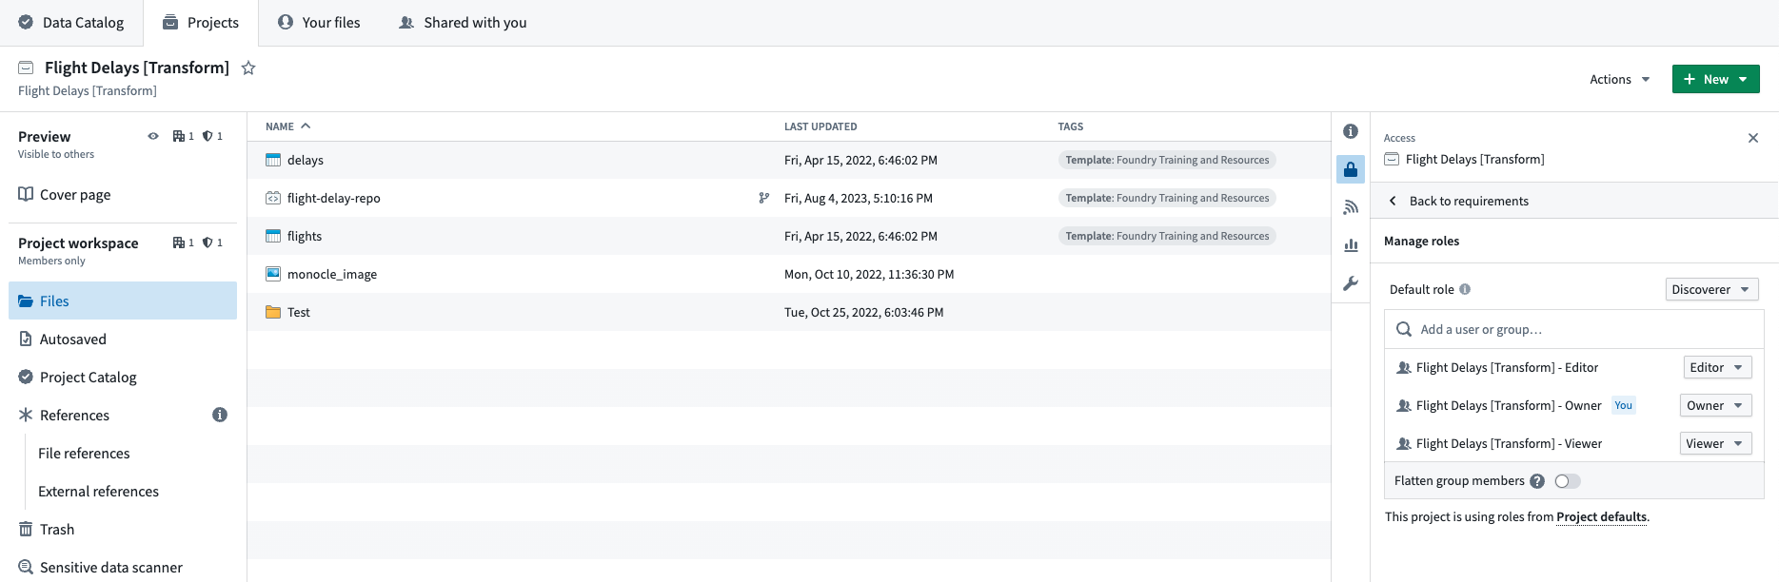Viewport: 1779px width, 582px height.
Task: Click the flights dataset icon
Action: pos(273,236)
